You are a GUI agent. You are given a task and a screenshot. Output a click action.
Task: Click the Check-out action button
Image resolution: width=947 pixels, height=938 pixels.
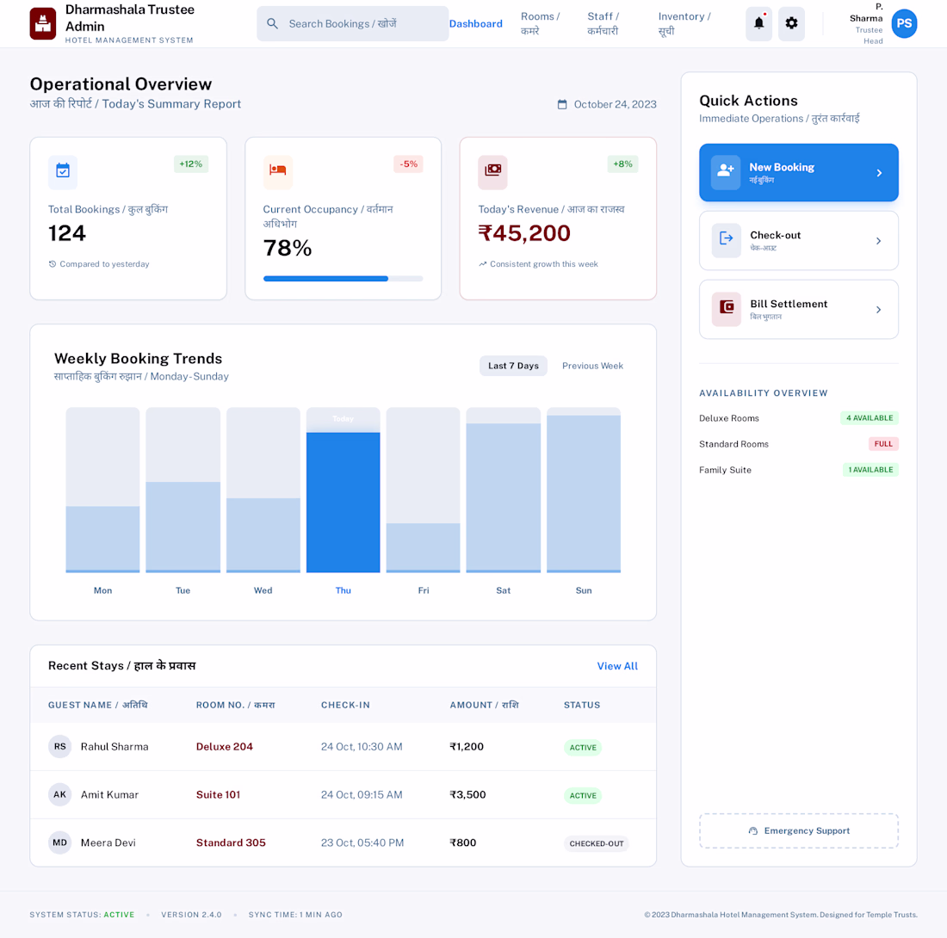click(798, 240)
